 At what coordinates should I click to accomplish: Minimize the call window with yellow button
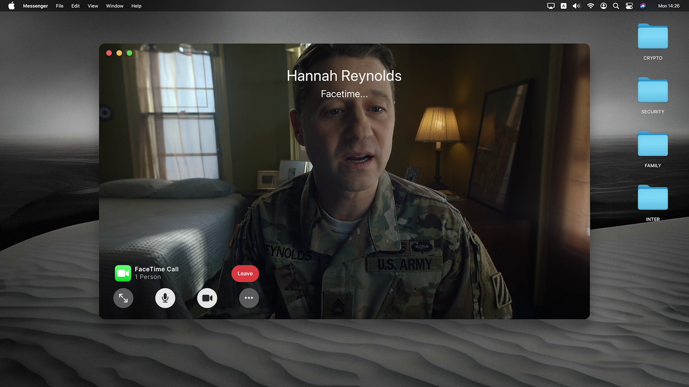[119, 53]
